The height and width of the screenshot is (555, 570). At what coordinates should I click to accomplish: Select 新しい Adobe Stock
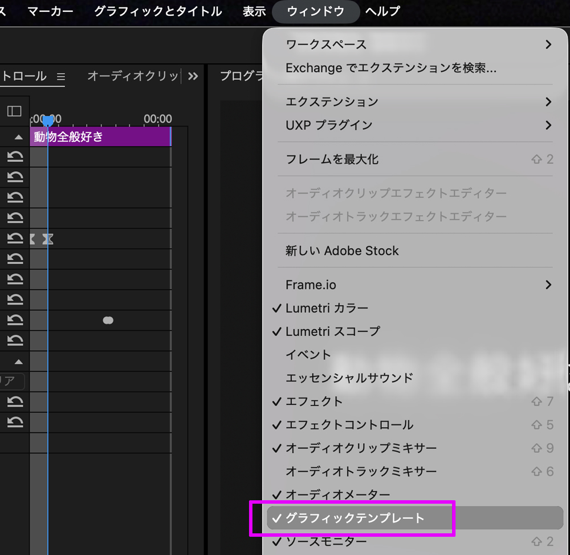click(342, 250)
